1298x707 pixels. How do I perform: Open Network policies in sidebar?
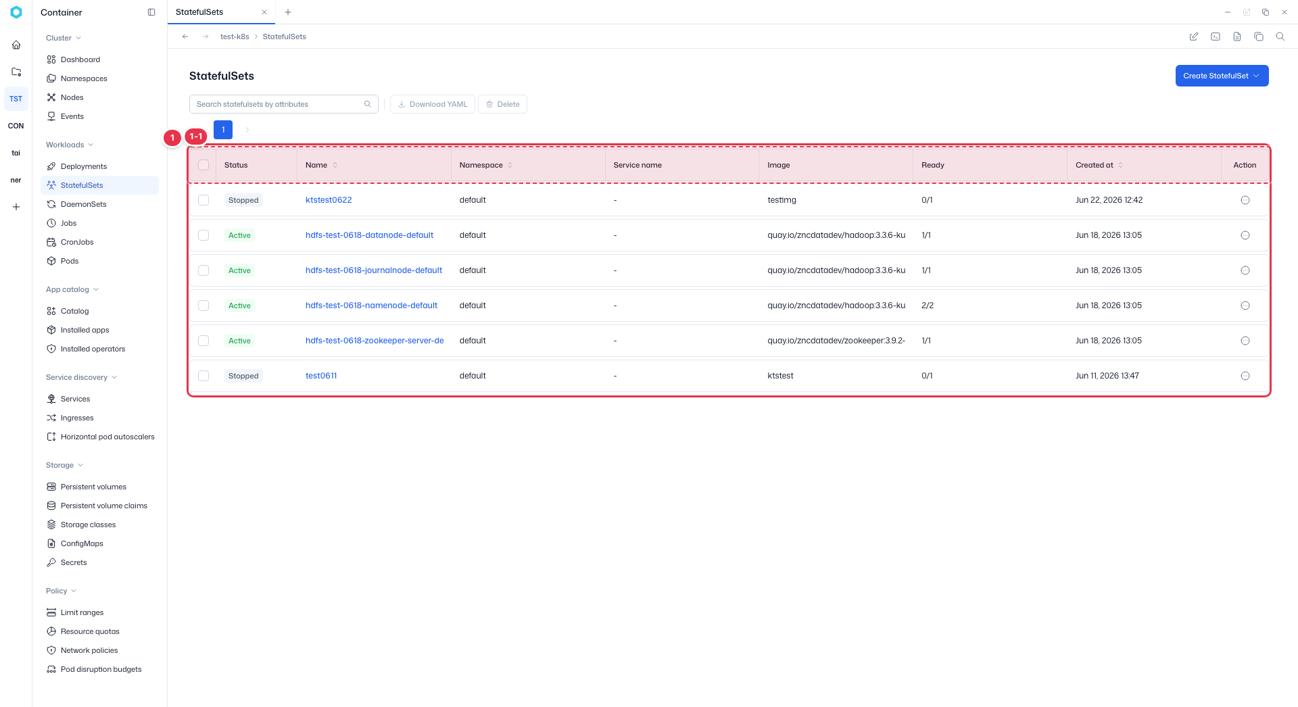99,650
